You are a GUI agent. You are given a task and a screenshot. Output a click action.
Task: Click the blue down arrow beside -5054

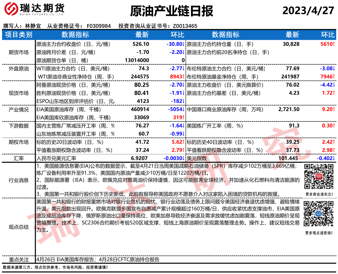coord(184,109)
